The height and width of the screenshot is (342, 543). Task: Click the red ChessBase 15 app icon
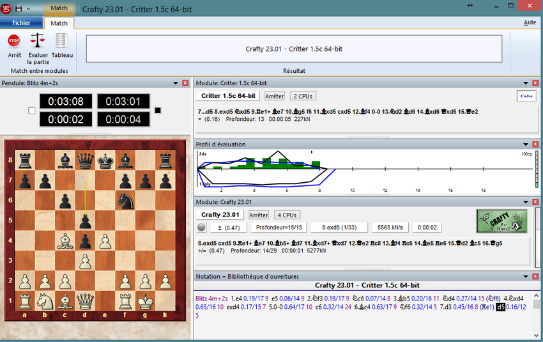(x=6, y=9)
